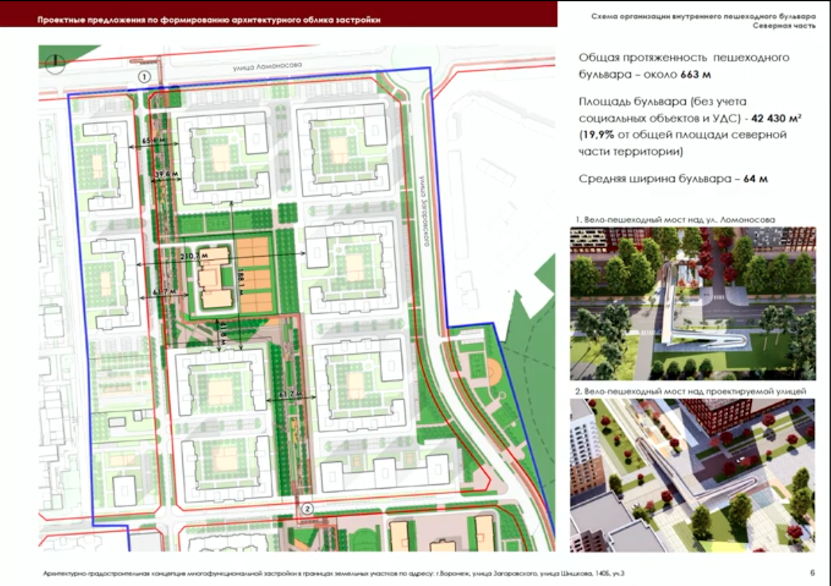Click the orange sports courts beside the school
Screen dimensions: 831x586
point(255,274)
